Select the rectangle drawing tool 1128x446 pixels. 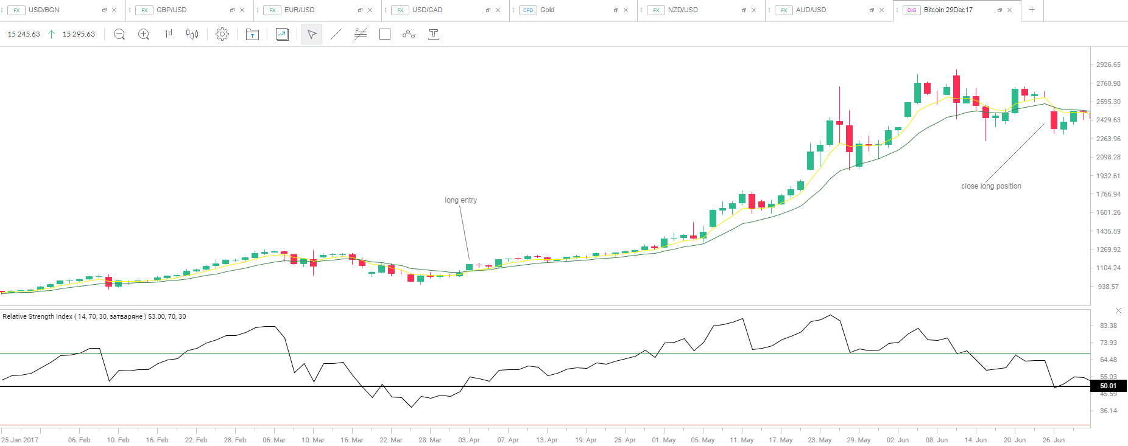click(385, 35)
